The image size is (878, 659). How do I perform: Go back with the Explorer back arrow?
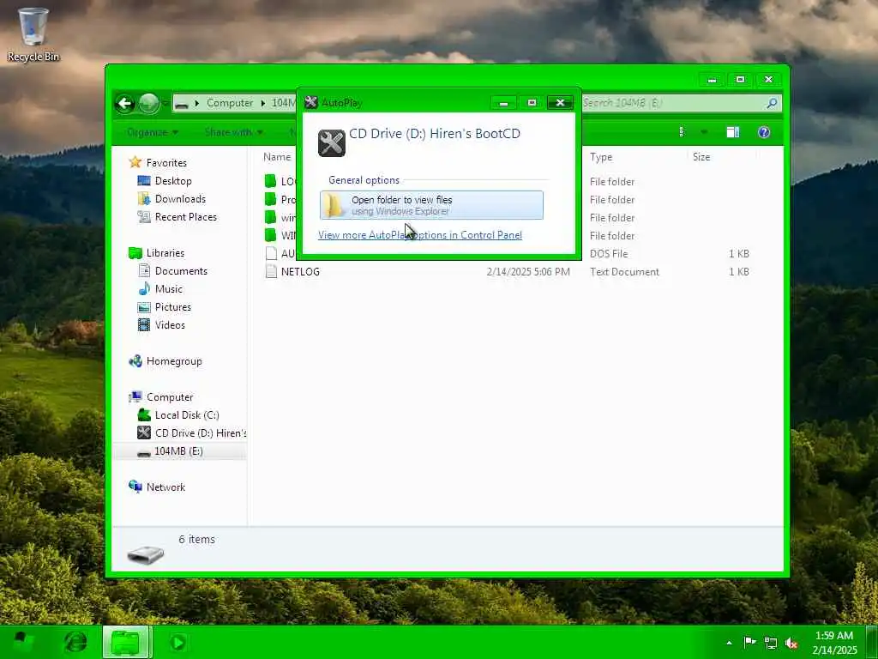coord(125,103)
